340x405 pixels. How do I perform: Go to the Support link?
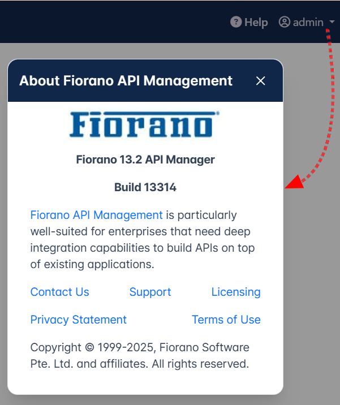coord(150,292)
